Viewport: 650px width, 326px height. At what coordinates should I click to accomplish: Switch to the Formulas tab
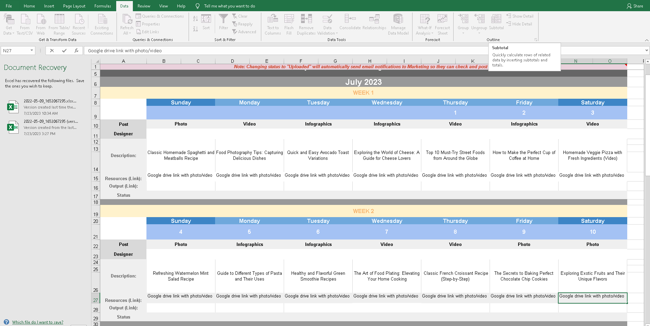(103, 6)
